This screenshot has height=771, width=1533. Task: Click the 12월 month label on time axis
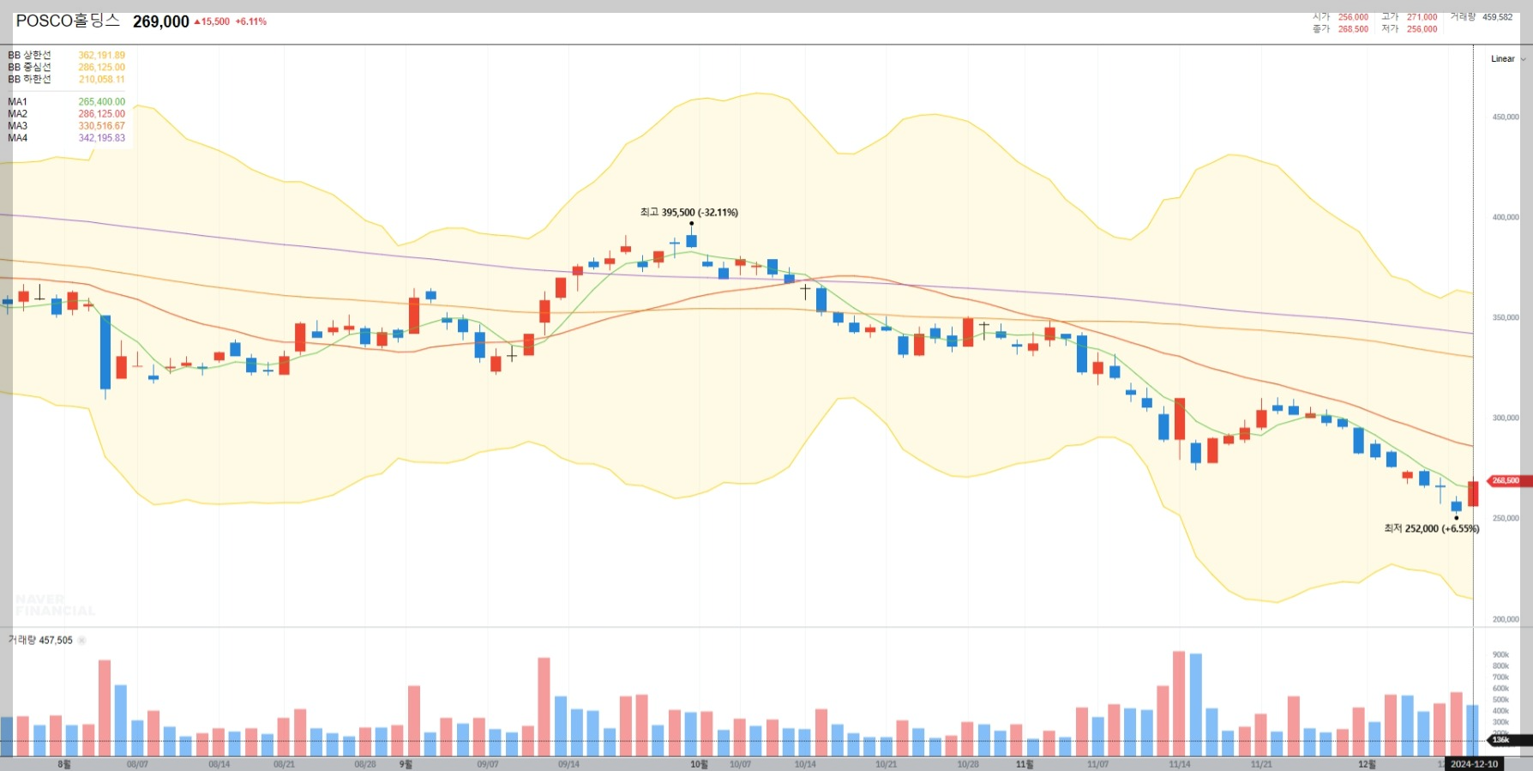[1367, 764]
